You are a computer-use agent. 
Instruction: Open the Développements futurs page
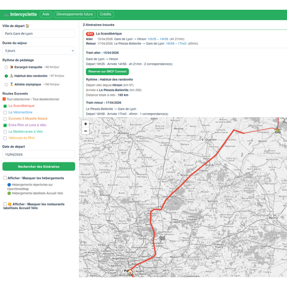(x=75, y=14)
